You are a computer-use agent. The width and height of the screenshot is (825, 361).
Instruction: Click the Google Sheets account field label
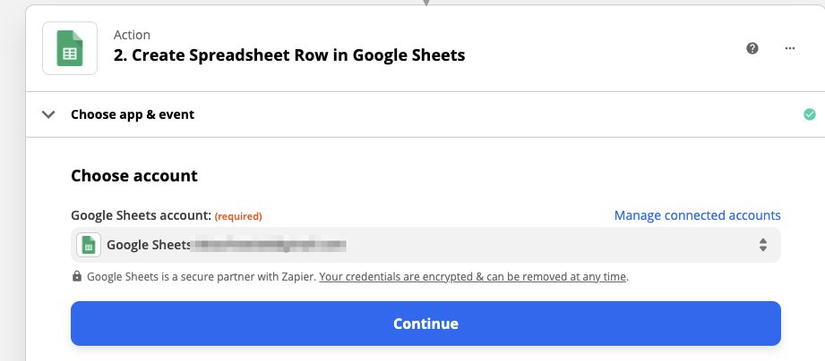141,215
